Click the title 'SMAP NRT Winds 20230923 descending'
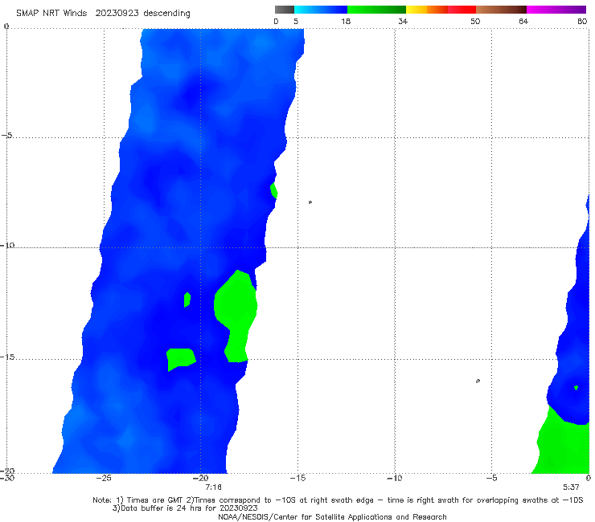 click(x=103, y=14)
